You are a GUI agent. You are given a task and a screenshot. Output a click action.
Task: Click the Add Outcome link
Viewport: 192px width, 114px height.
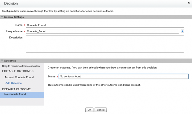[x=13, y=83]
